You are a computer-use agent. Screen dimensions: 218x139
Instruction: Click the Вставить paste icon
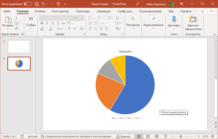point(8,20)
